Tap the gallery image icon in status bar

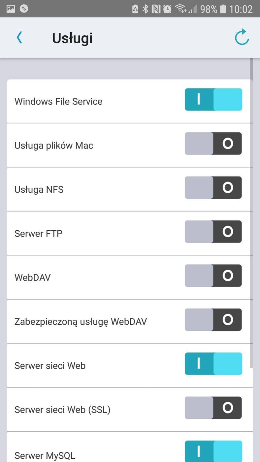(x=11, y=9)
